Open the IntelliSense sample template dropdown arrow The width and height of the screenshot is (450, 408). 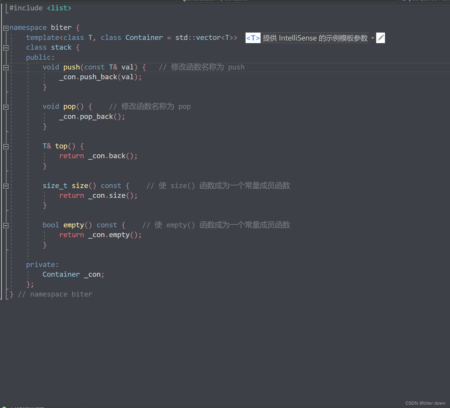(x=373, y=38)
